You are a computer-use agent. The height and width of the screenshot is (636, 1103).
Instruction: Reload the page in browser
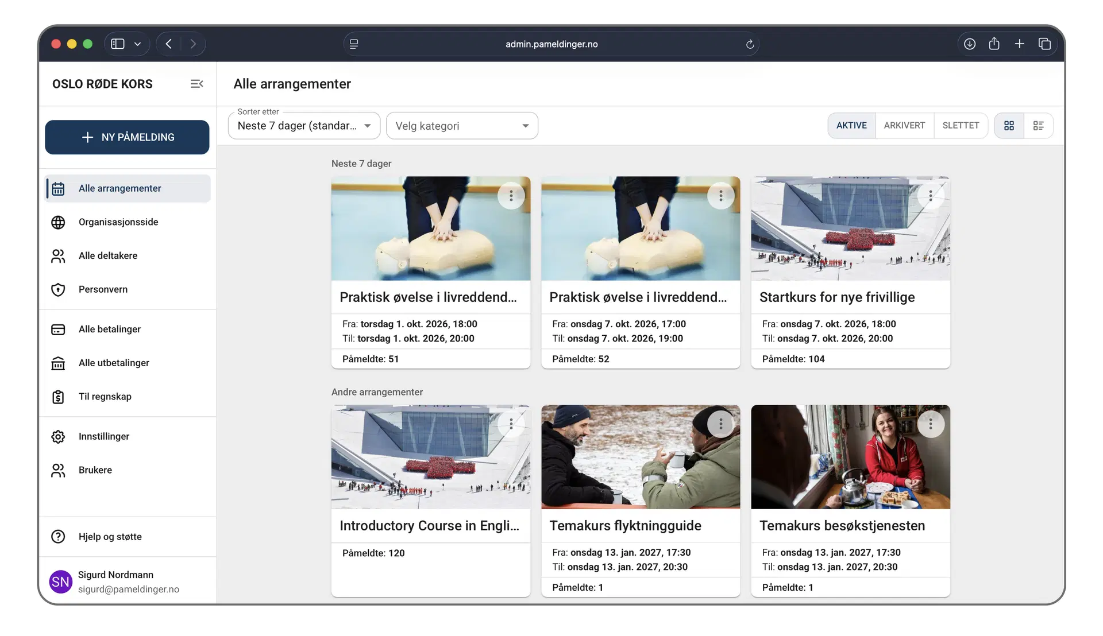coord(750,44)
